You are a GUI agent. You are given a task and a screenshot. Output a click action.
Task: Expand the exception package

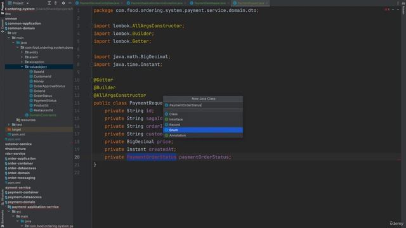(22, 62)
